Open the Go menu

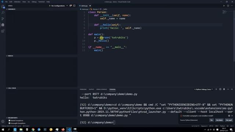pos(29,2)
